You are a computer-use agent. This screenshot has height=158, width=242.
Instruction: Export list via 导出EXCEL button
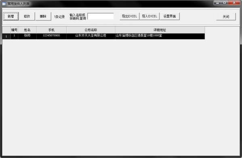point(129,16)
